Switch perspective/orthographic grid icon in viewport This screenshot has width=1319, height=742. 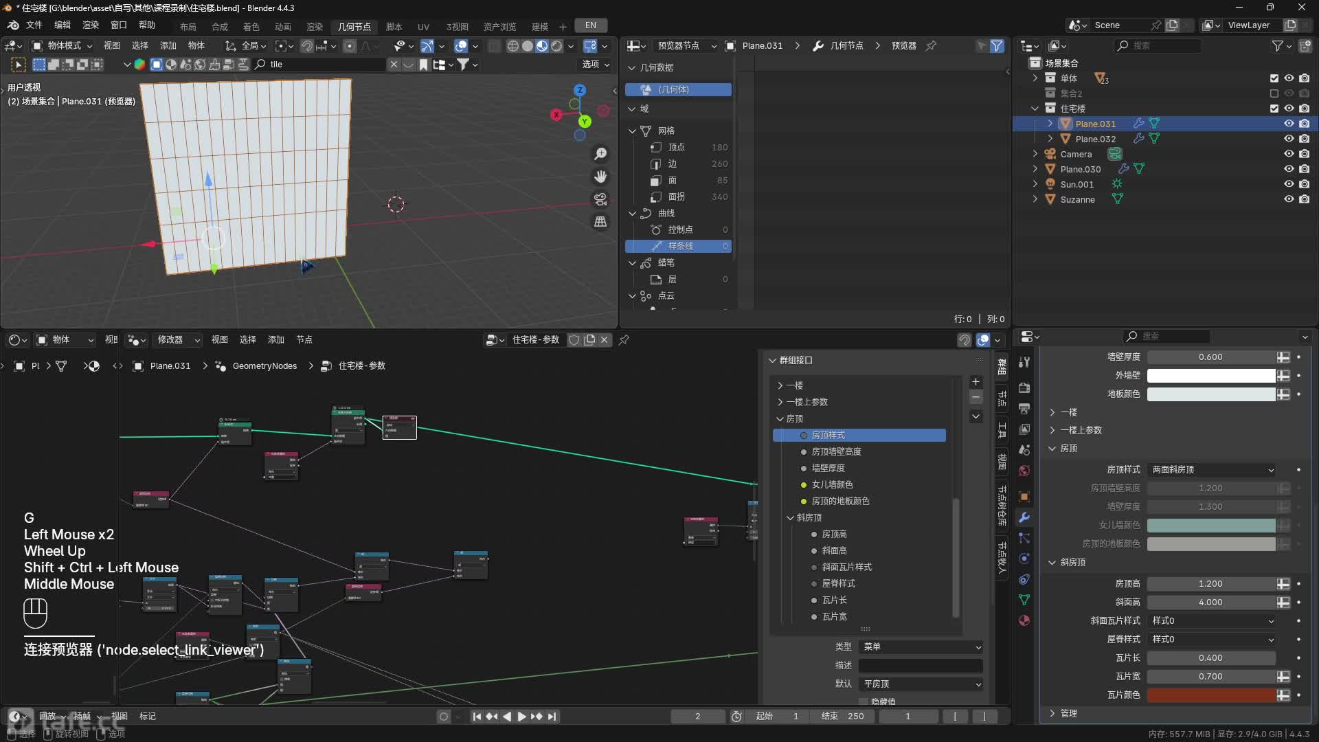tap(600, 222)
